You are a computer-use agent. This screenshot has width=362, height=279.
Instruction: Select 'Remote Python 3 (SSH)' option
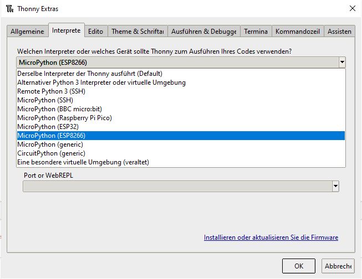point(181,91)
